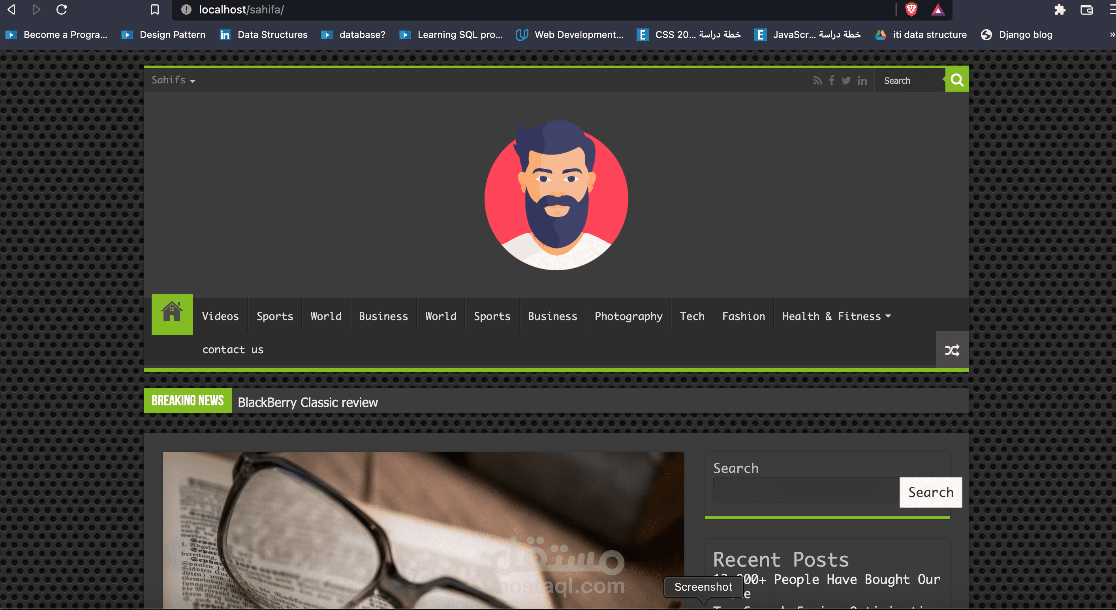
Task: Open the Fashion menu item
Action: (744, 316)
